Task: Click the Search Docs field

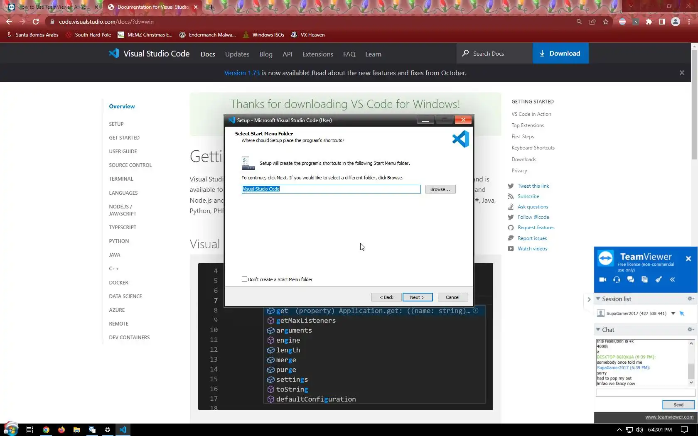Action: point(495,54)
